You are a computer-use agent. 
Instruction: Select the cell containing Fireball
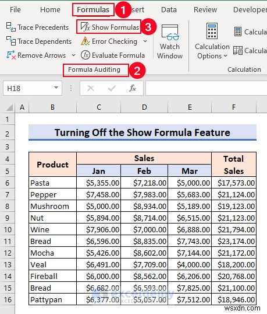pos(53,276)
